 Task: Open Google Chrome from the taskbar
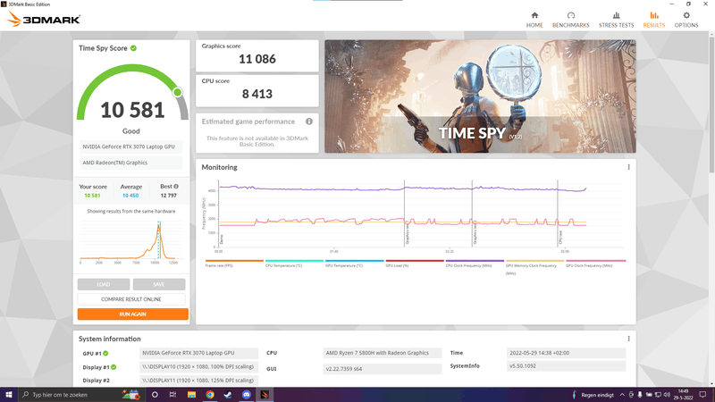point(210,395)
